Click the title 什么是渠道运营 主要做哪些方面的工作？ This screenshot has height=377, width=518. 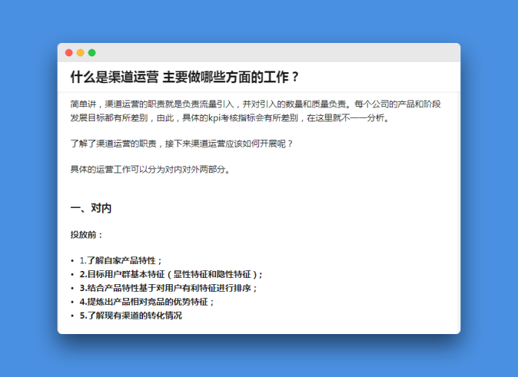(x=185, y=77)
